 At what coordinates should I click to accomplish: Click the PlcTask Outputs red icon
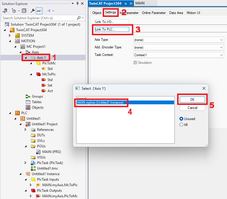pos(33,191)
